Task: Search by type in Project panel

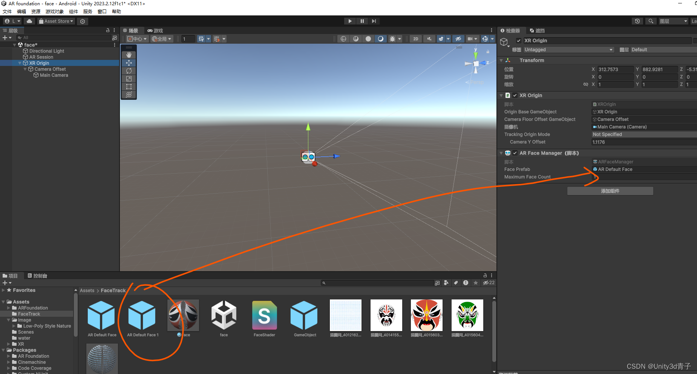Action: [446, 283]
